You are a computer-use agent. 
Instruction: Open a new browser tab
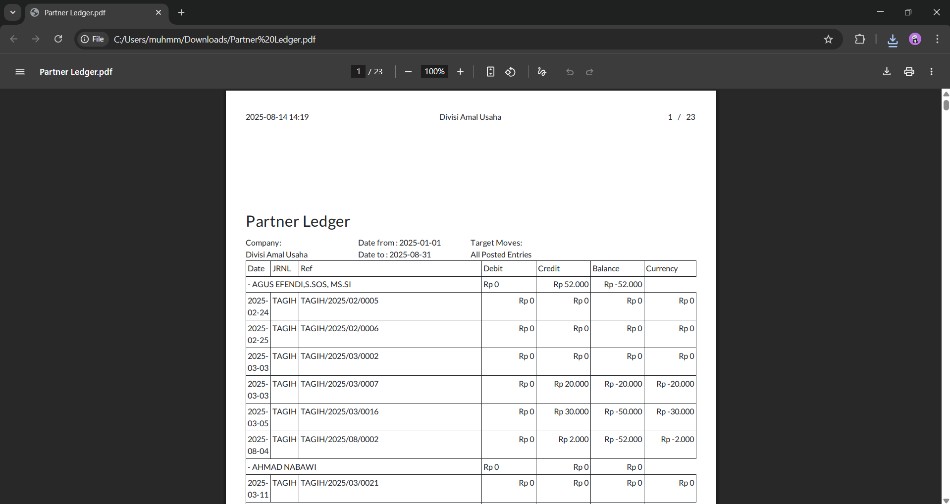pos(181,12)
